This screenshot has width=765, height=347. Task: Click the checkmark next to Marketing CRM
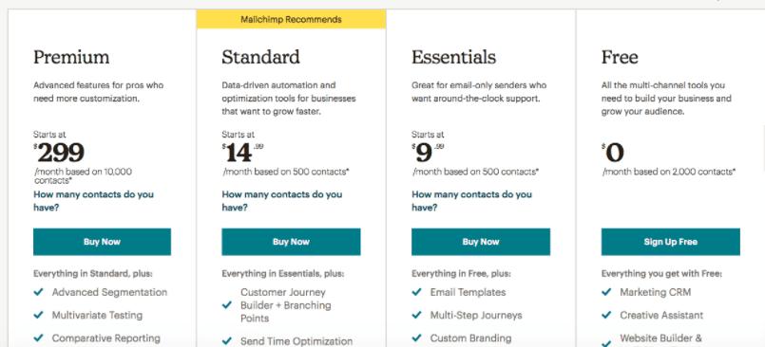point(606,293)
